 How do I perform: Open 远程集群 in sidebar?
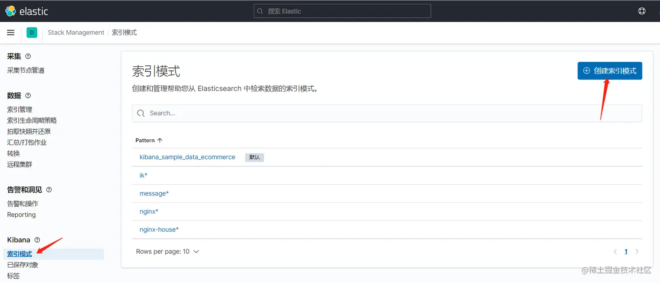pos(20,164)
